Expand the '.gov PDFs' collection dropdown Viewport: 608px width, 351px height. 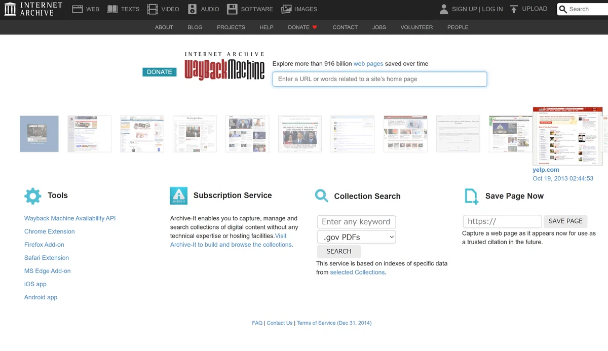point(356,237)
